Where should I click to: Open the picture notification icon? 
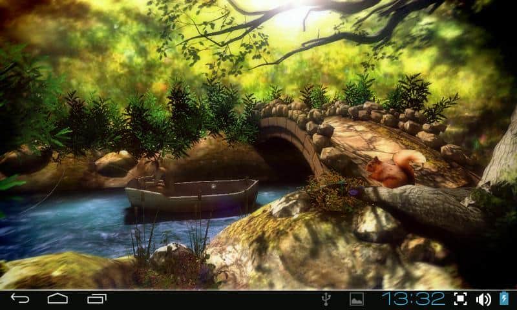click(356, 298)
